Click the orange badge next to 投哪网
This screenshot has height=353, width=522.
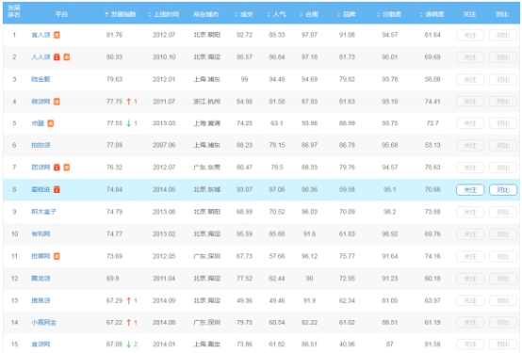(57, 256)
